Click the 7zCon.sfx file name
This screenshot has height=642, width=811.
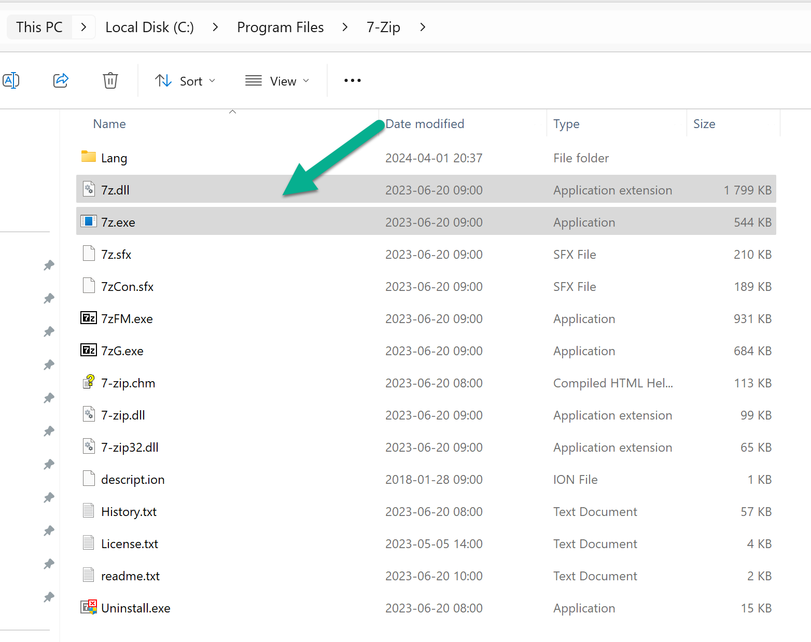(x=128, y=287)
